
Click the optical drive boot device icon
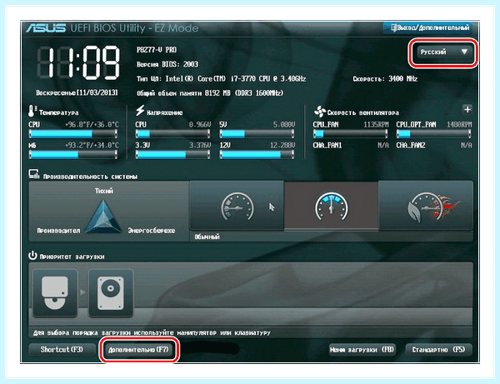tap(55, 293)
